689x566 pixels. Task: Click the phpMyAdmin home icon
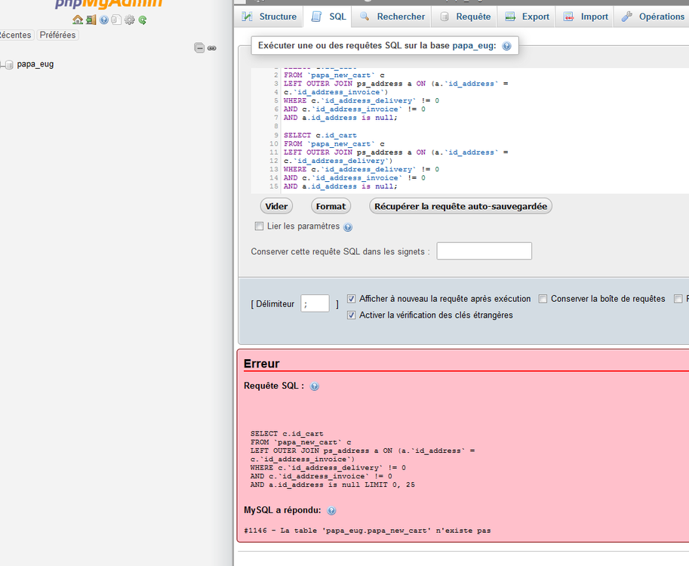click(x=78, y=20)
